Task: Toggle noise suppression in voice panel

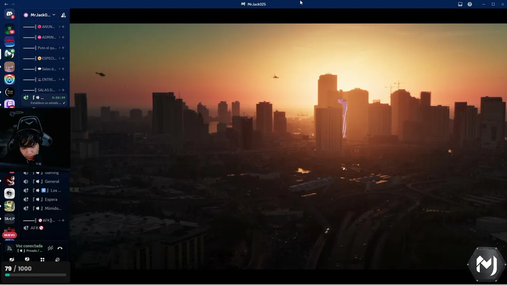Action: pyautogui.click(x=50, y=248)
